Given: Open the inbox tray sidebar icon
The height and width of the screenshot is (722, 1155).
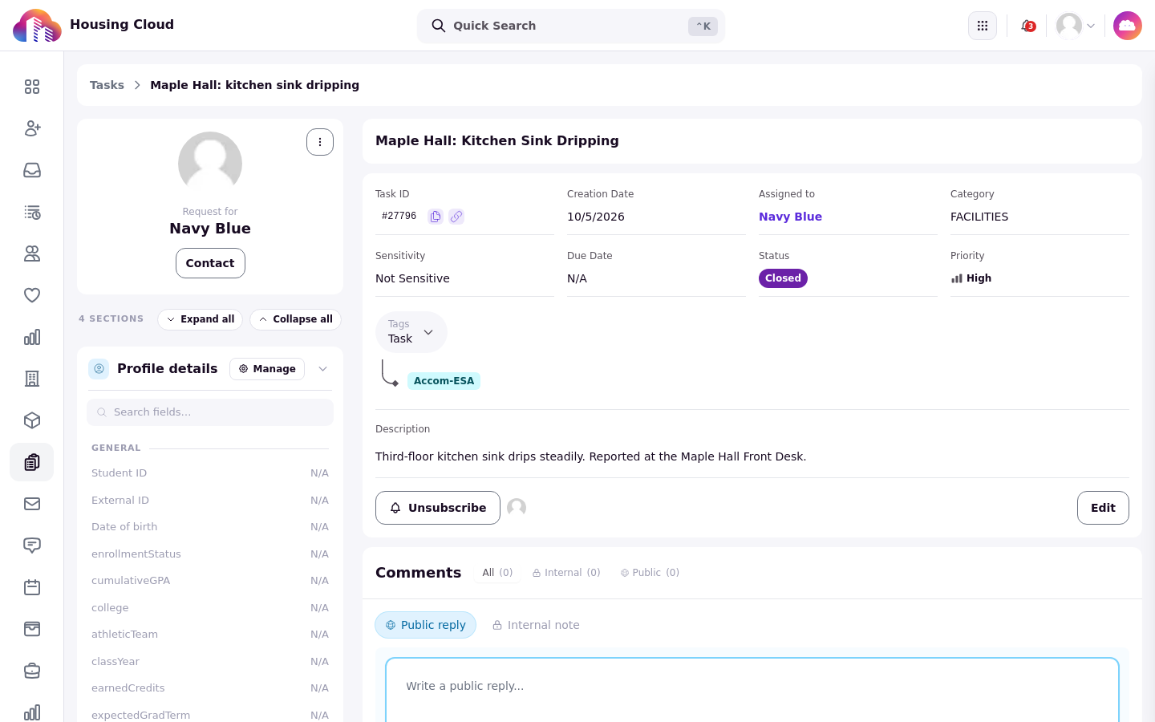Looking at the screenshot, I should [32, 170].
